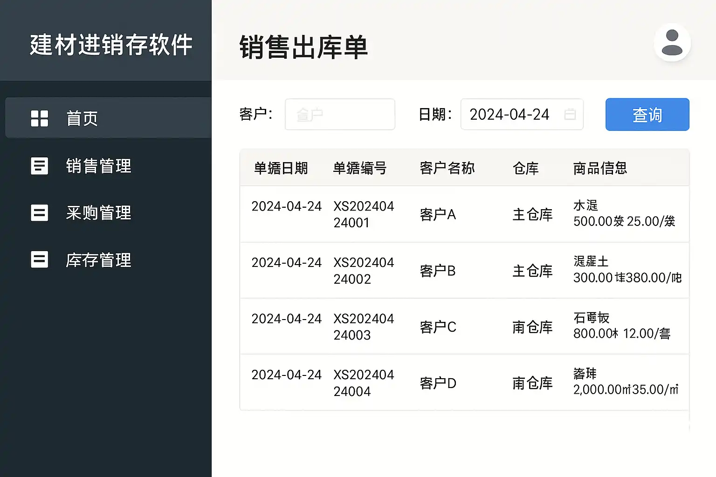716x477 pixels.
Task: Open the user avatar profile icon
Action: (672, 42)
